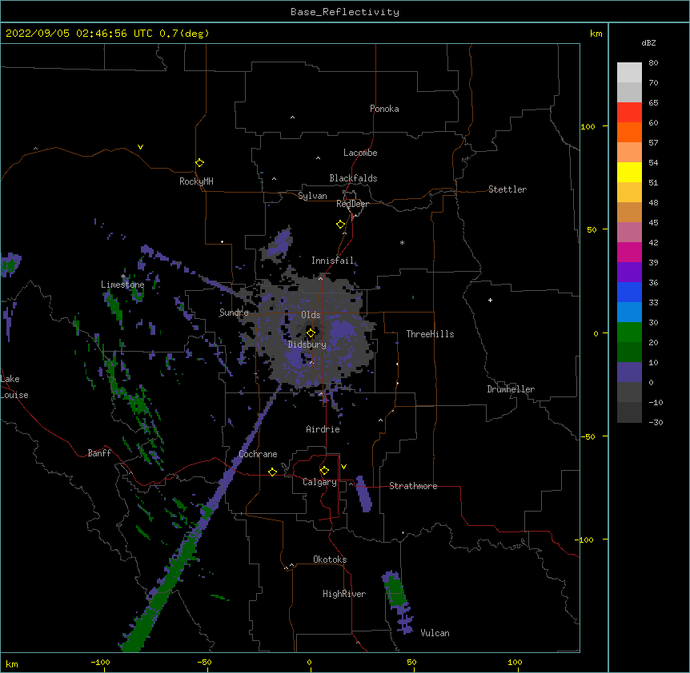This screenshot has height=673, width=690.
Task: Click the Didsbury town label
Action: pos(307,344)
